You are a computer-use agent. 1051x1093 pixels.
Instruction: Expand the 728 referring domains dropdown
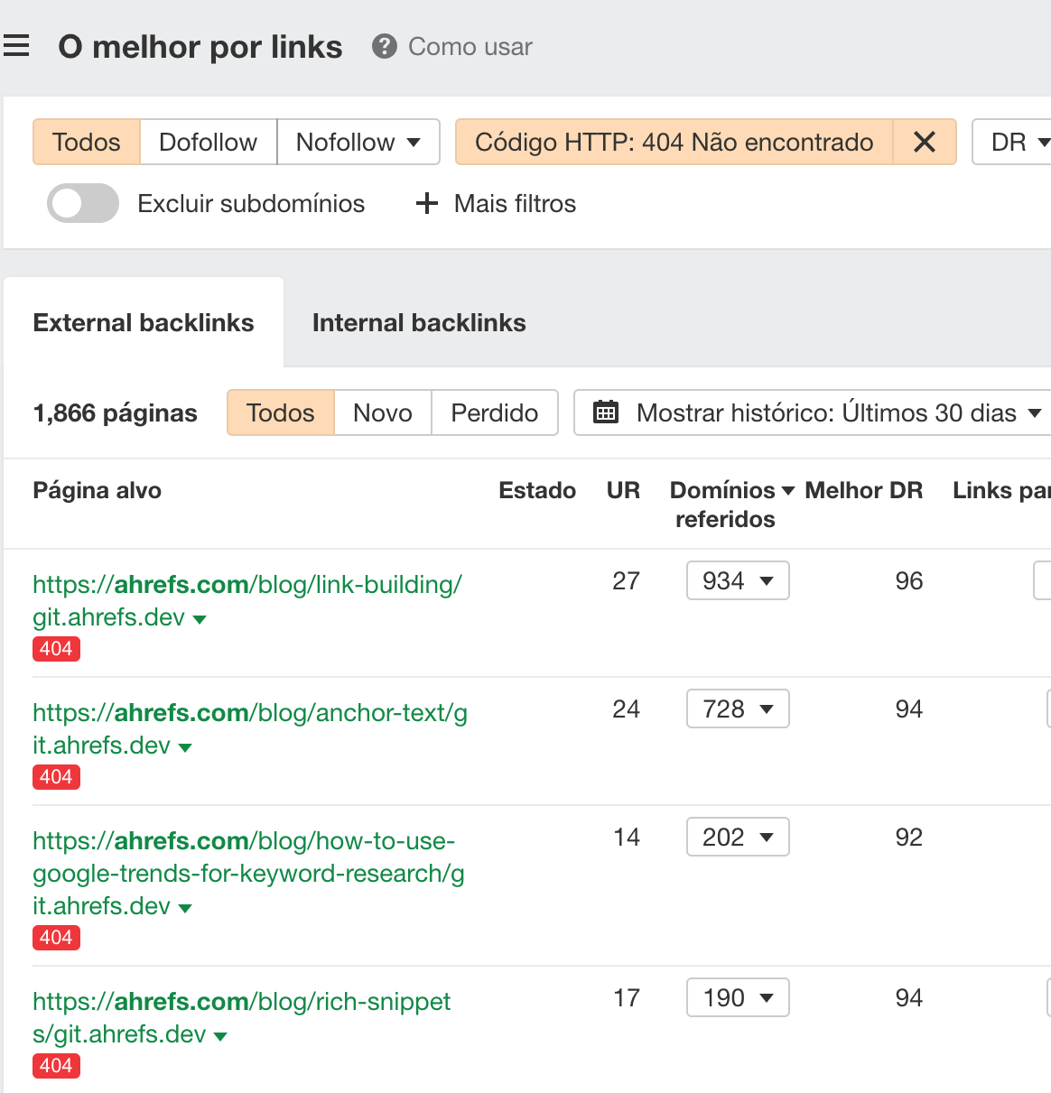(x=738, y=709)
